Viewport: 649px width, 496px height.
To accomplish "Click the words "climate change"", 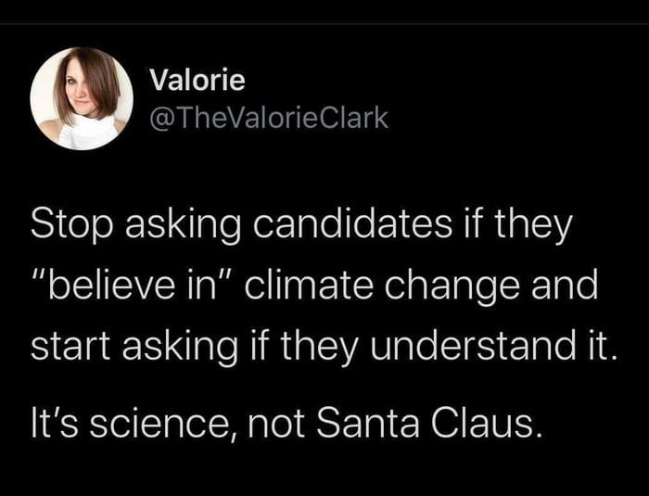I will pos(382,286).
